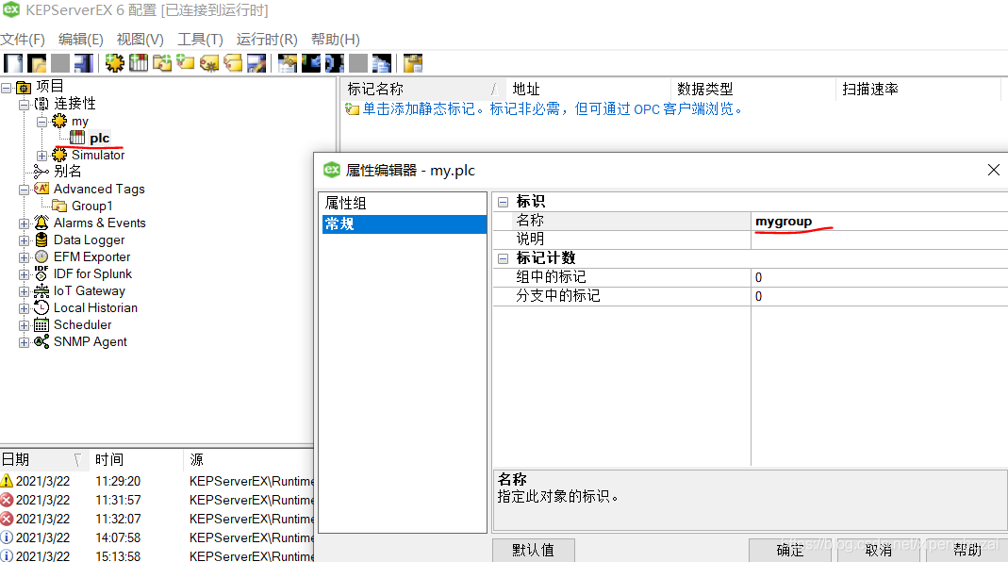Expand the Data Logger node

click(x=24, y=240)
